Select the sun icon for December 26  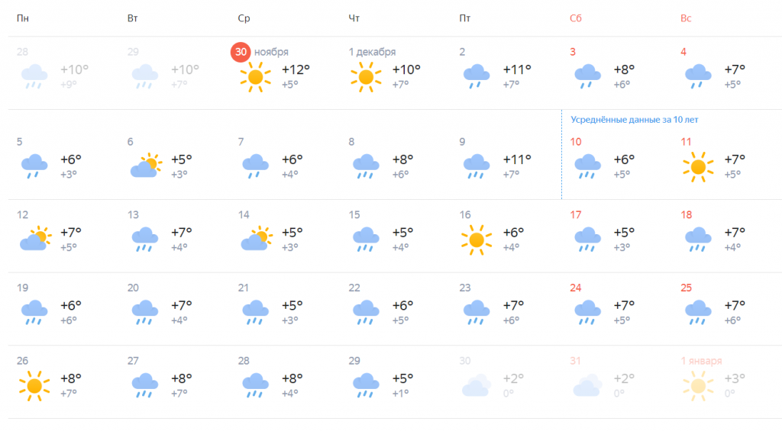click(34, 386)
